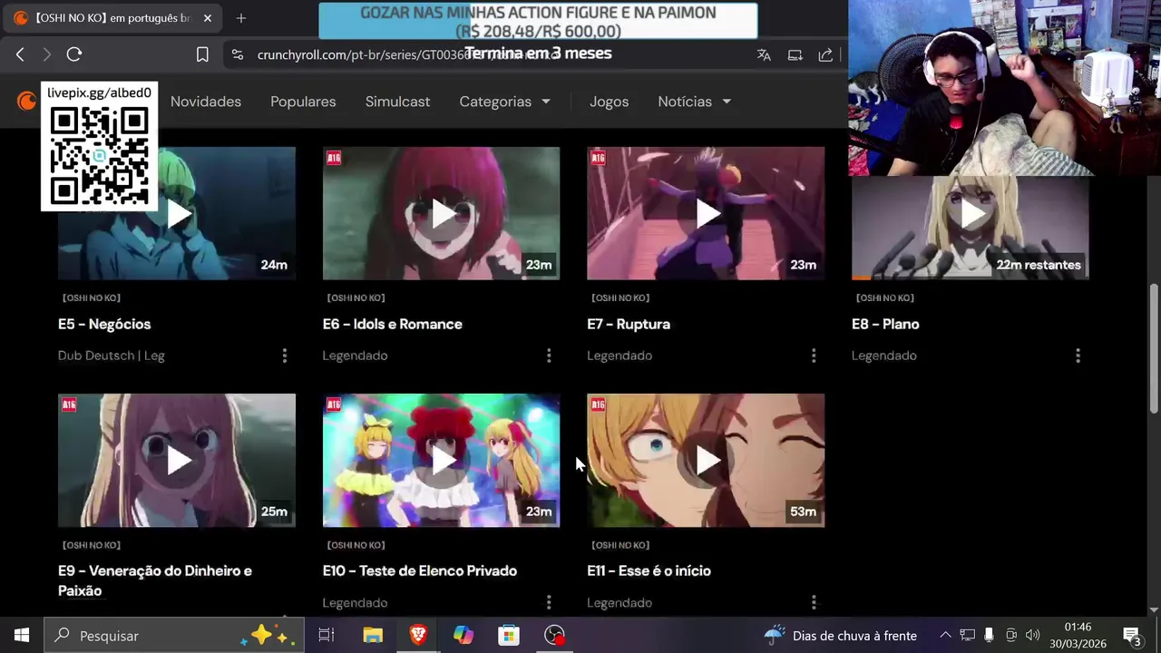Open more options for E11 Esse é o início

coord(814,602)
